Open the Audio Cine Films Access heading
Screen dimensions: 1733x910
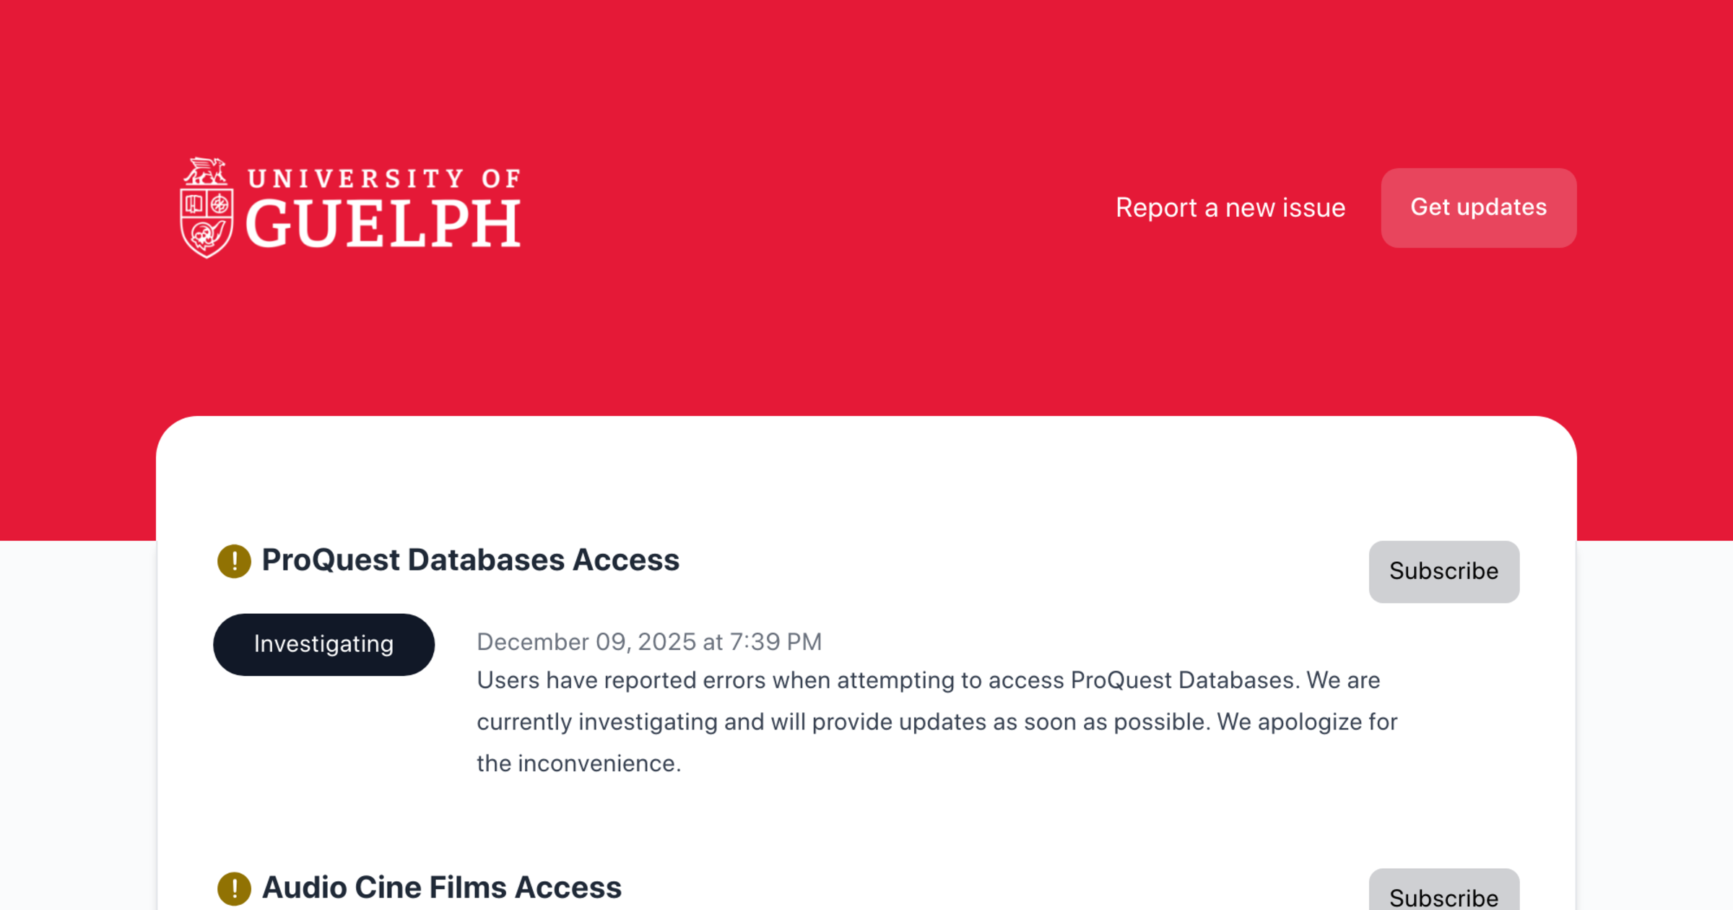coord(441,888)
